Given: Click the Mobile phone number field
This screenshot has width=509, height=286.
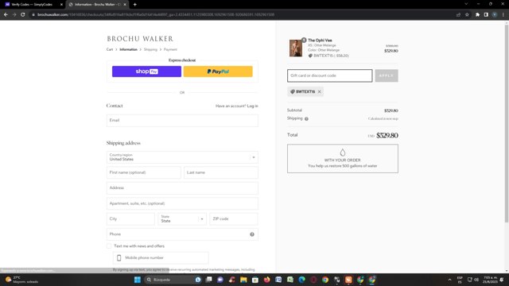Looking at the screenshot, I should pyautogui.click(x=161, y=257).
